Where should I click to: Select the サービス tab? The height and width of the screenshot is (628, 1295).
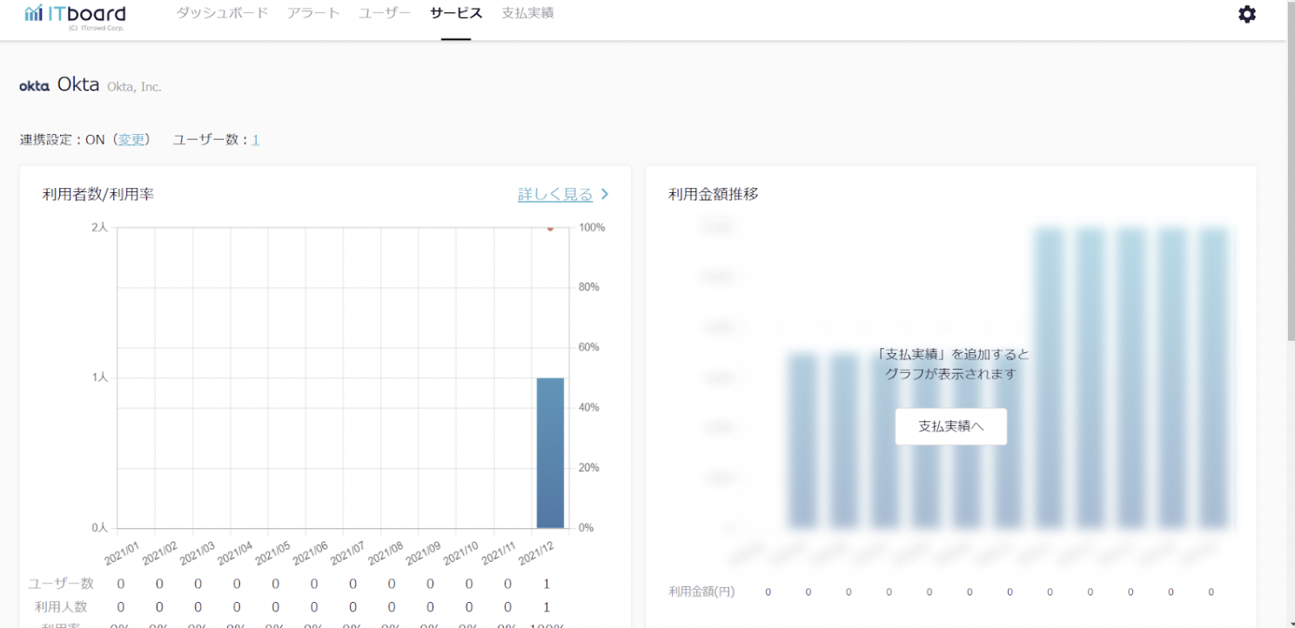pos(455,14)
